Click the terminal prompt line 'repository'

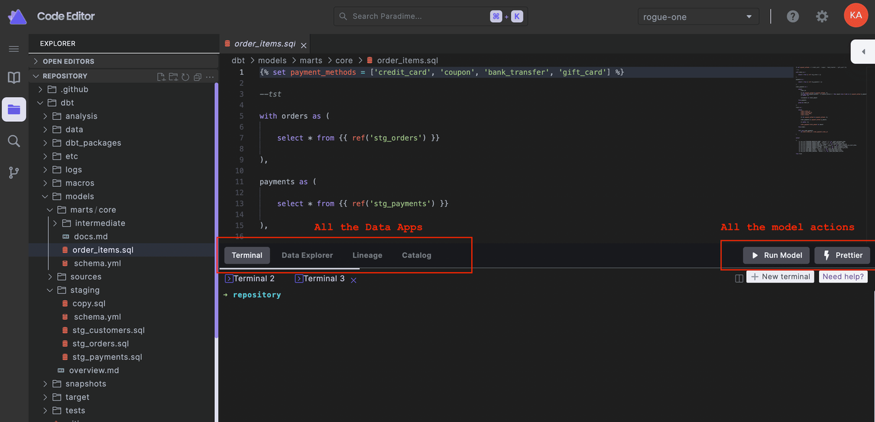tap(257, 295)
